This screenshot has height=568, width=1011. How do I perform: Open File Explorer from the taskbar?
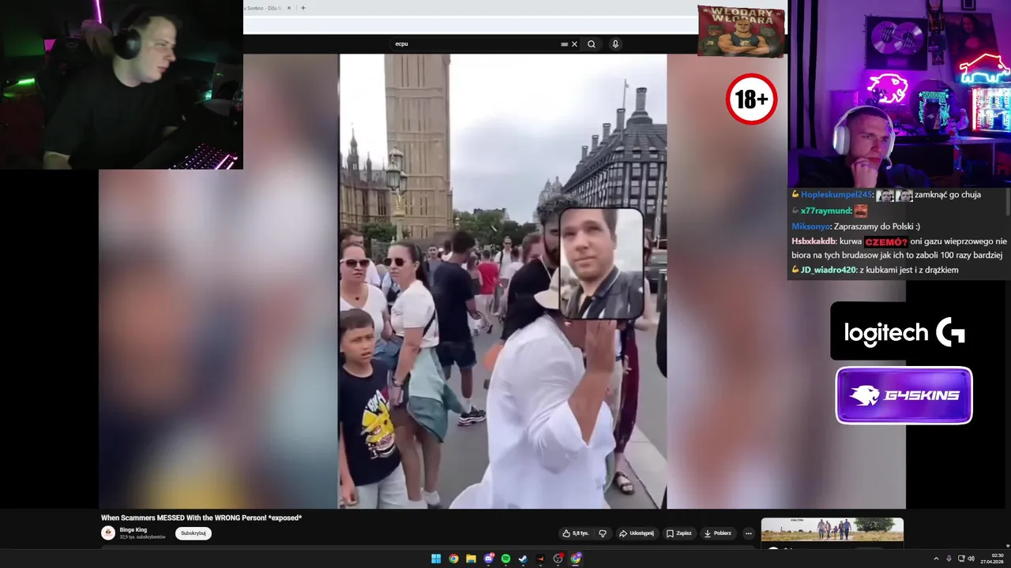(x=471, y=559)
